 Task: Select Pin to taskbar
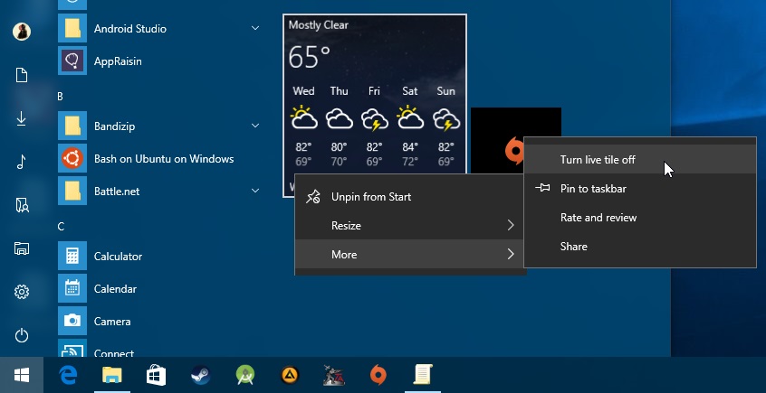click(640, 188)
